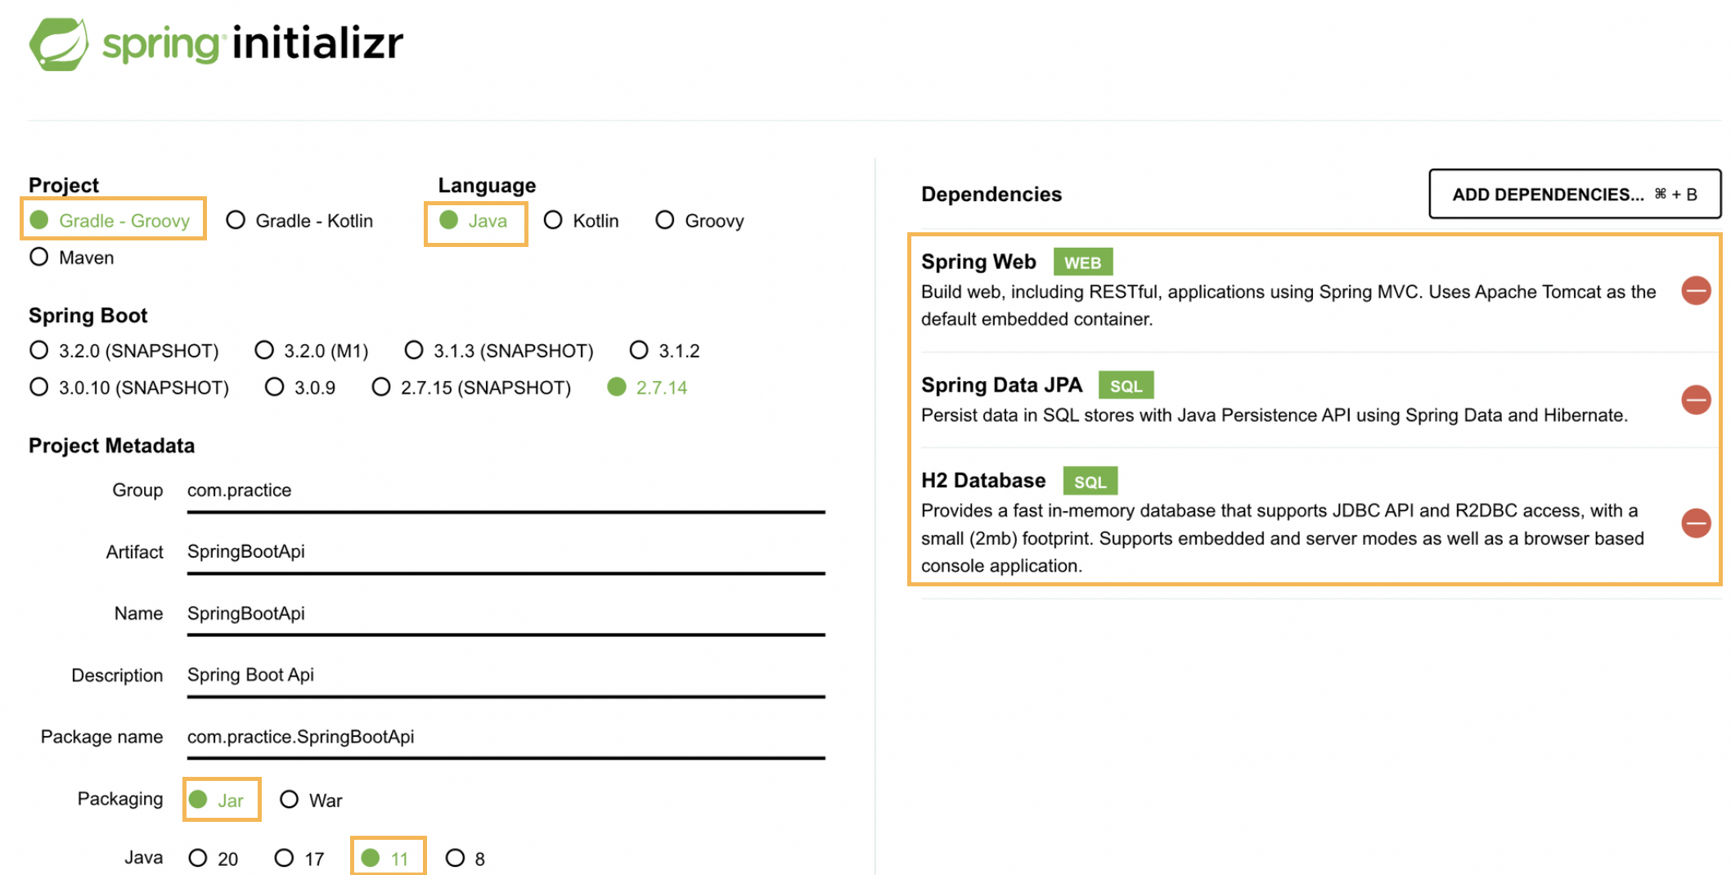The image size is (1731, 875).
Task: Choose Spring Boot 3.0.9
Action: click(x=275, y=388)
